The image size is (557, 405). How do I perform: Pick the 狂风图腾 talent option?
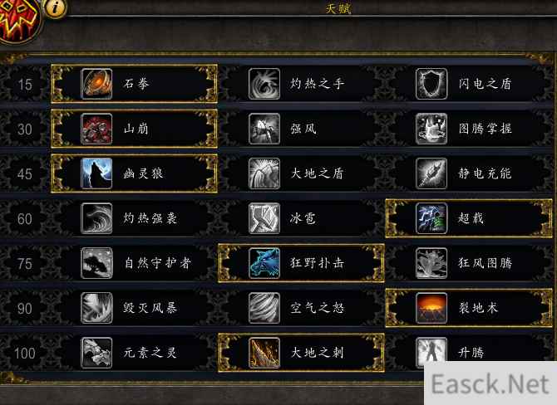(469, 263)
